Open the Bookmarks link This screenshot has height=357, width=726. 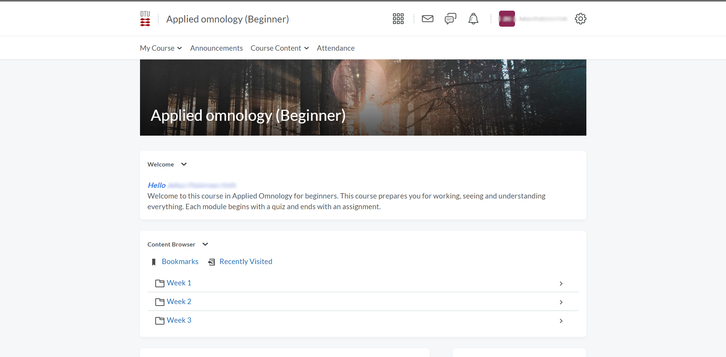(x=180, y=262)
